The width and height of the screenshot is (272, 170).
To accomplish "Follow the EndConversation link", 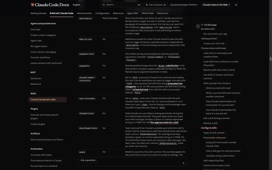I will [168, 143].
